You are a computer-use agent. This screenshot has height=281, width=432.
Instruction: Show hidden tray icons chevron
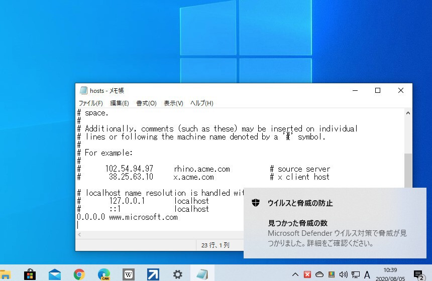pos(295,274)
